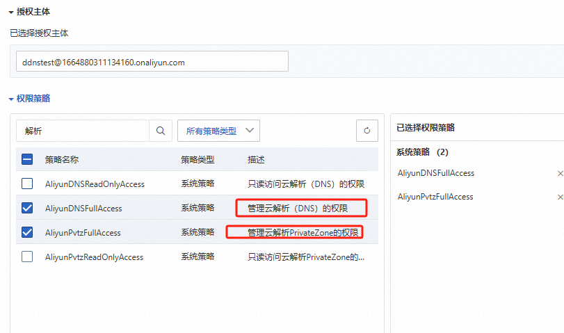Viewport: 564px width, 333px height.
Task: Click description 管理云解析PrivateZone的权限
Action: coord(303,233)
